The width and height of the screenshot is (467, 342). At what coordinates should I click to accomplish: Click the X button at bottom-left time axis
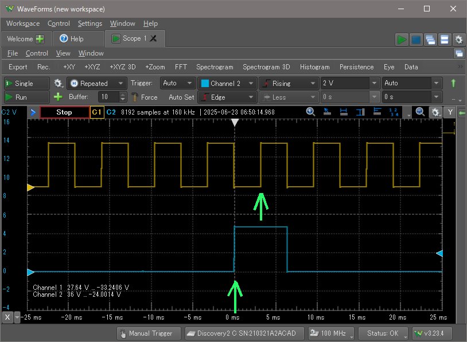7,317
